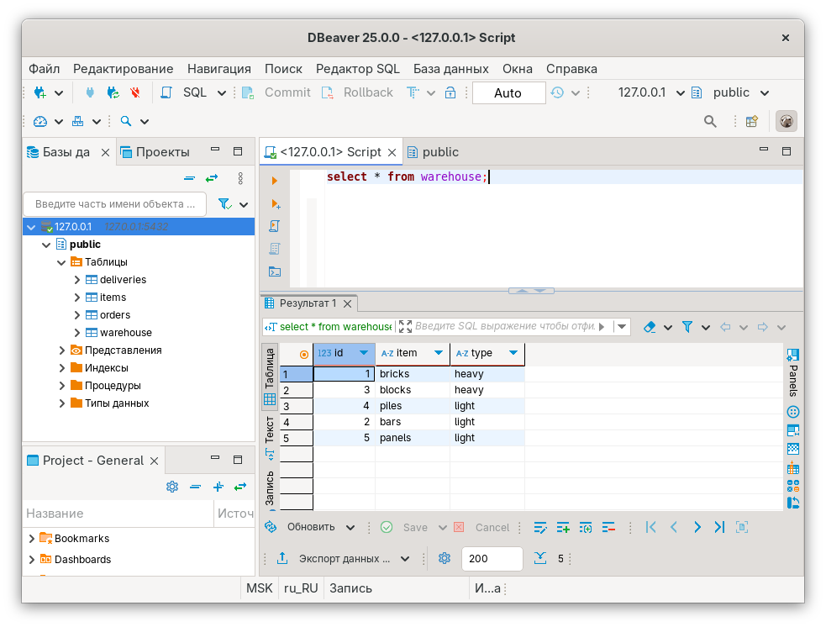This screenshot has width=826, height=627.
Task: Click the fetch size settings gear icon
Action: click(x=445, y=558)
